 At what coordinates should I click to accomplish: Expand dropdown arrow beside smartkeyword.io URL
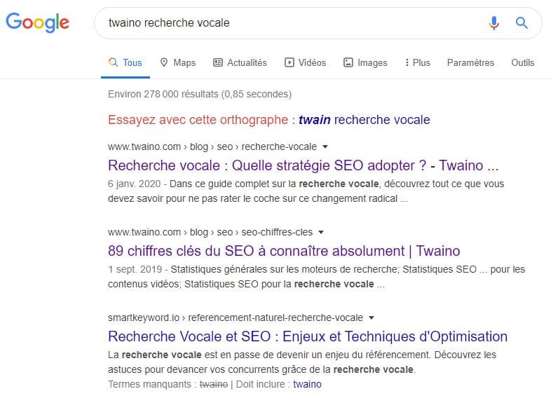pyautogui.click(x=371, y=317)
